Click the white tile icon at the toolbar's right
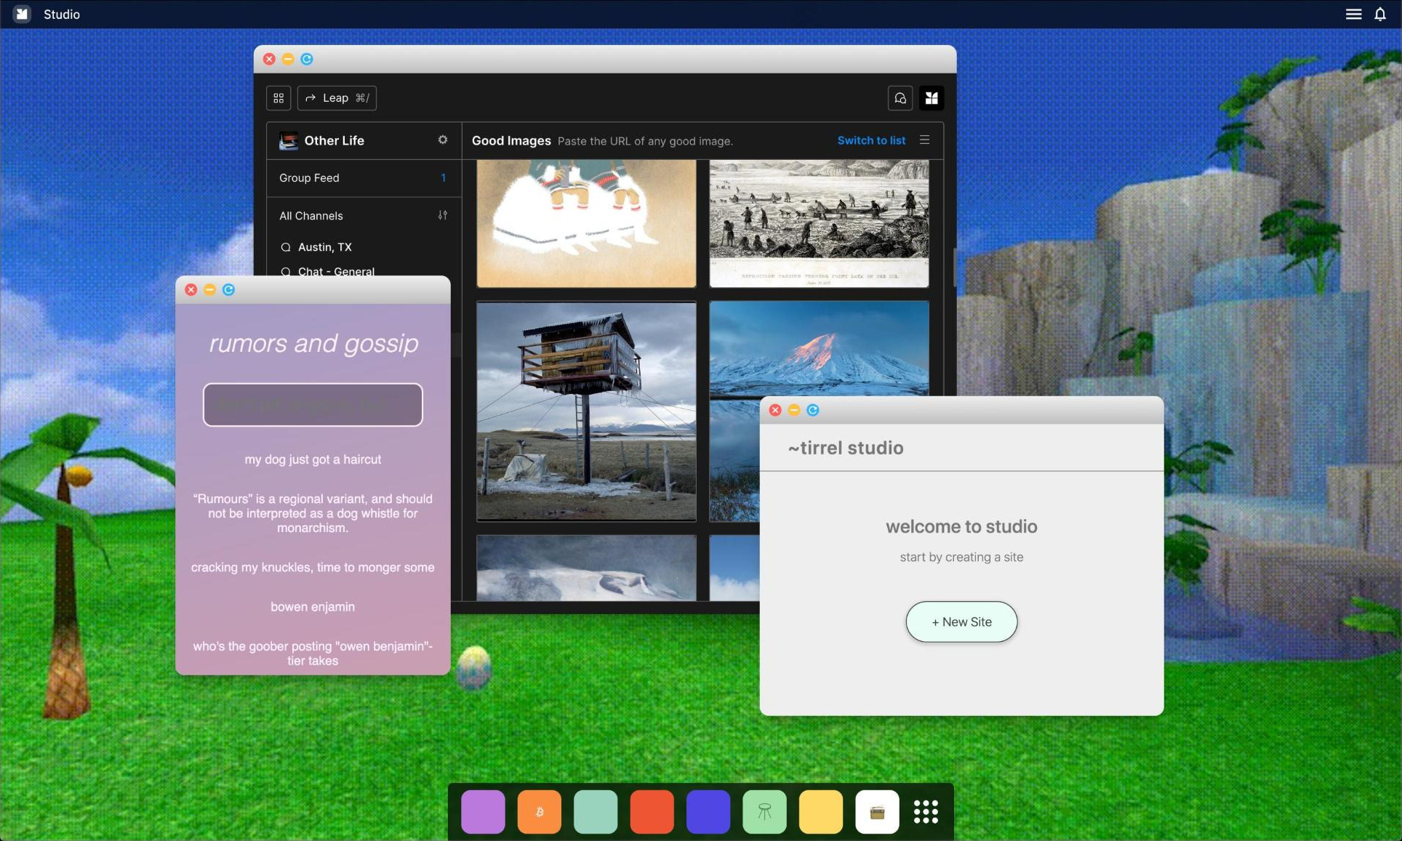 [x=932, y=98]
